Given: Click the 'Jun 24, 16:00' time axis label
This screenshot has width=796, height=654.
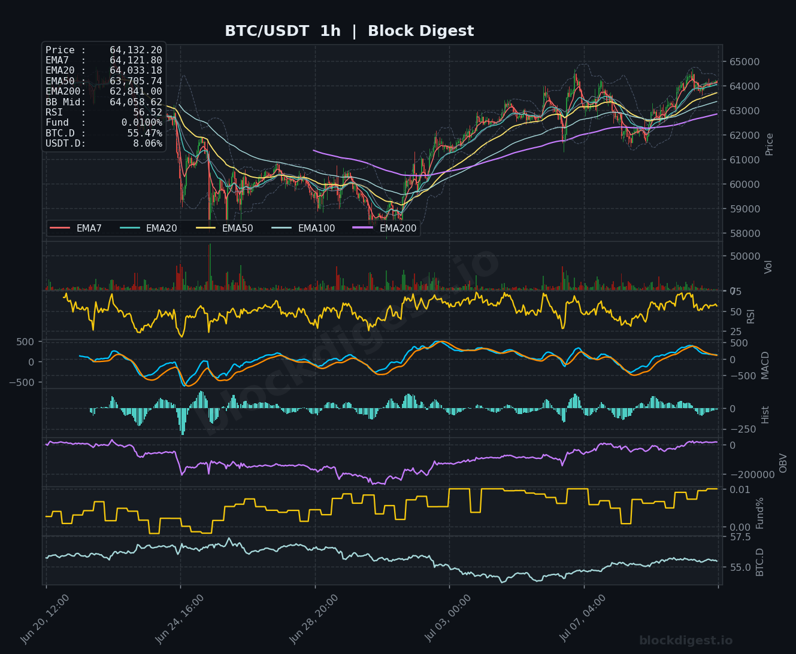Looking at the screenshot, I should coord(180,619).
